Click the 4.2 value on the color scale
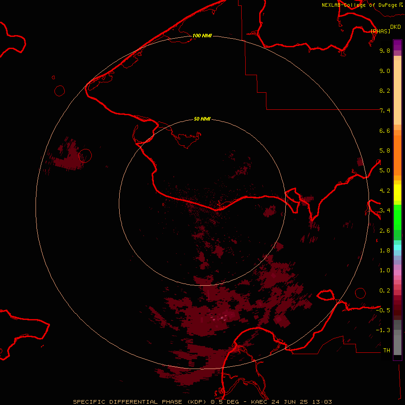The width and height of the screenshot is (405, 405). pyautogui.click(x=385, y=191)
